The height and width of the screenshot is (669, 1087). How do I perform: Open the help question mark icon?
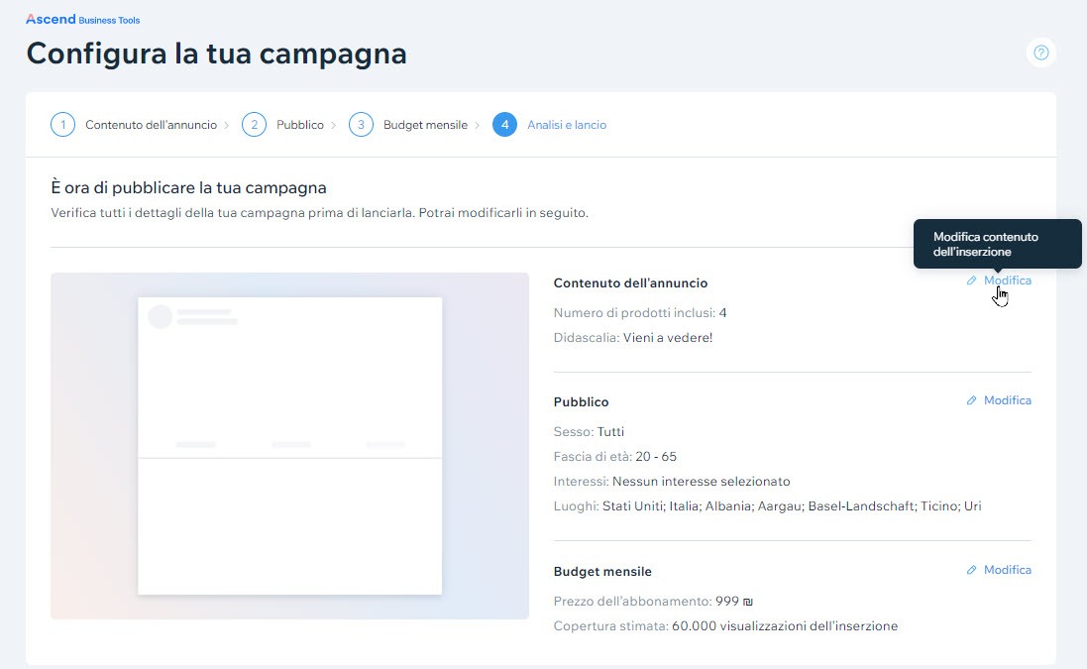coord(1040,53)
